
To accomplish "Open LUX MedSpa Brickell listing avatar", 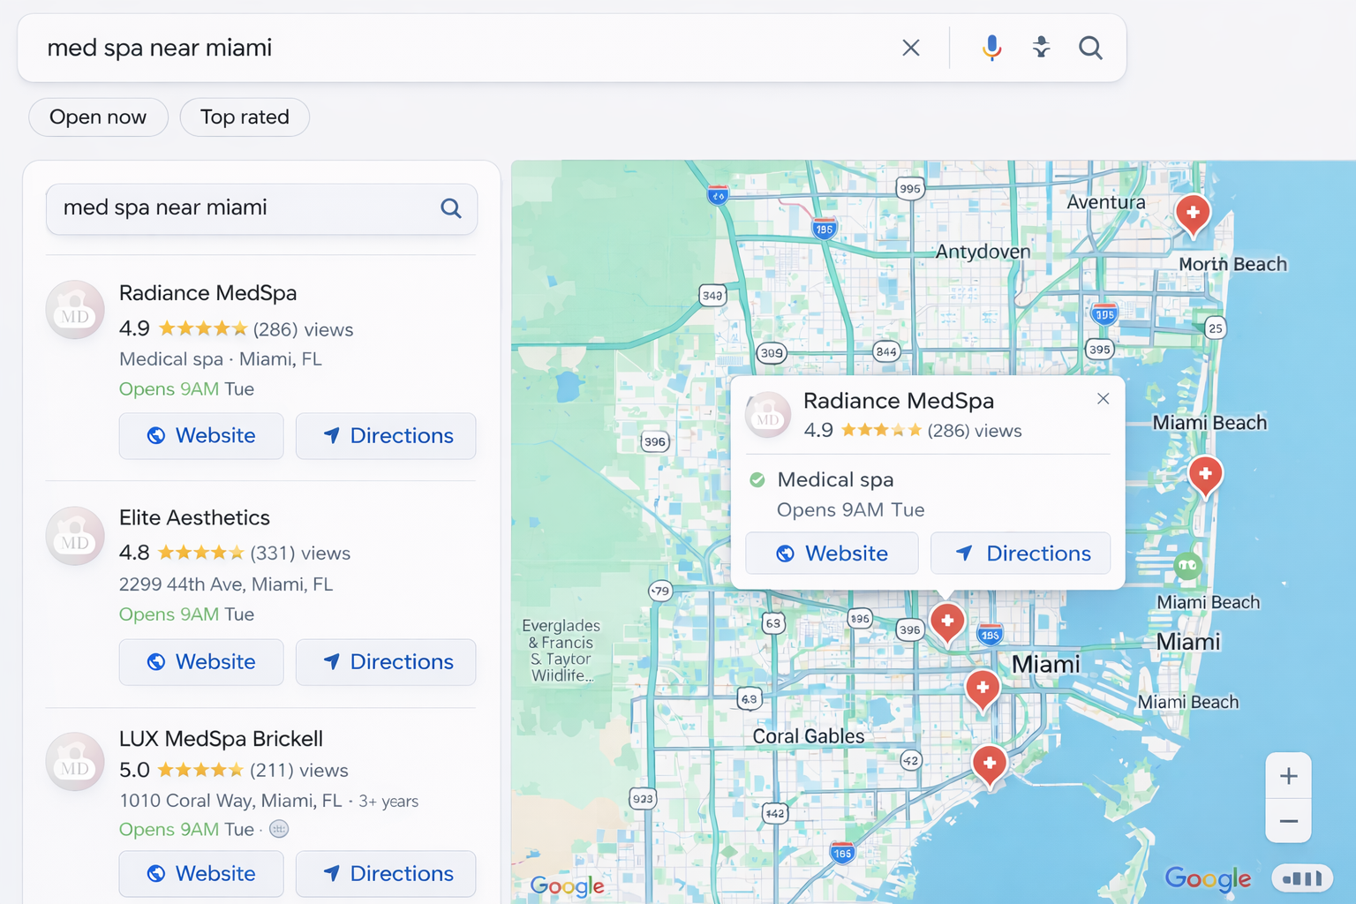I will pos(75,762).
